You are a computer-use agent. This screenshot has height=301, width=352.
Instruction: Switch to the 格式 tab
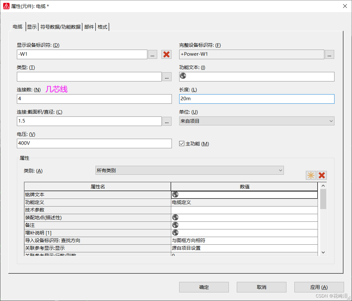coord(102,27)
